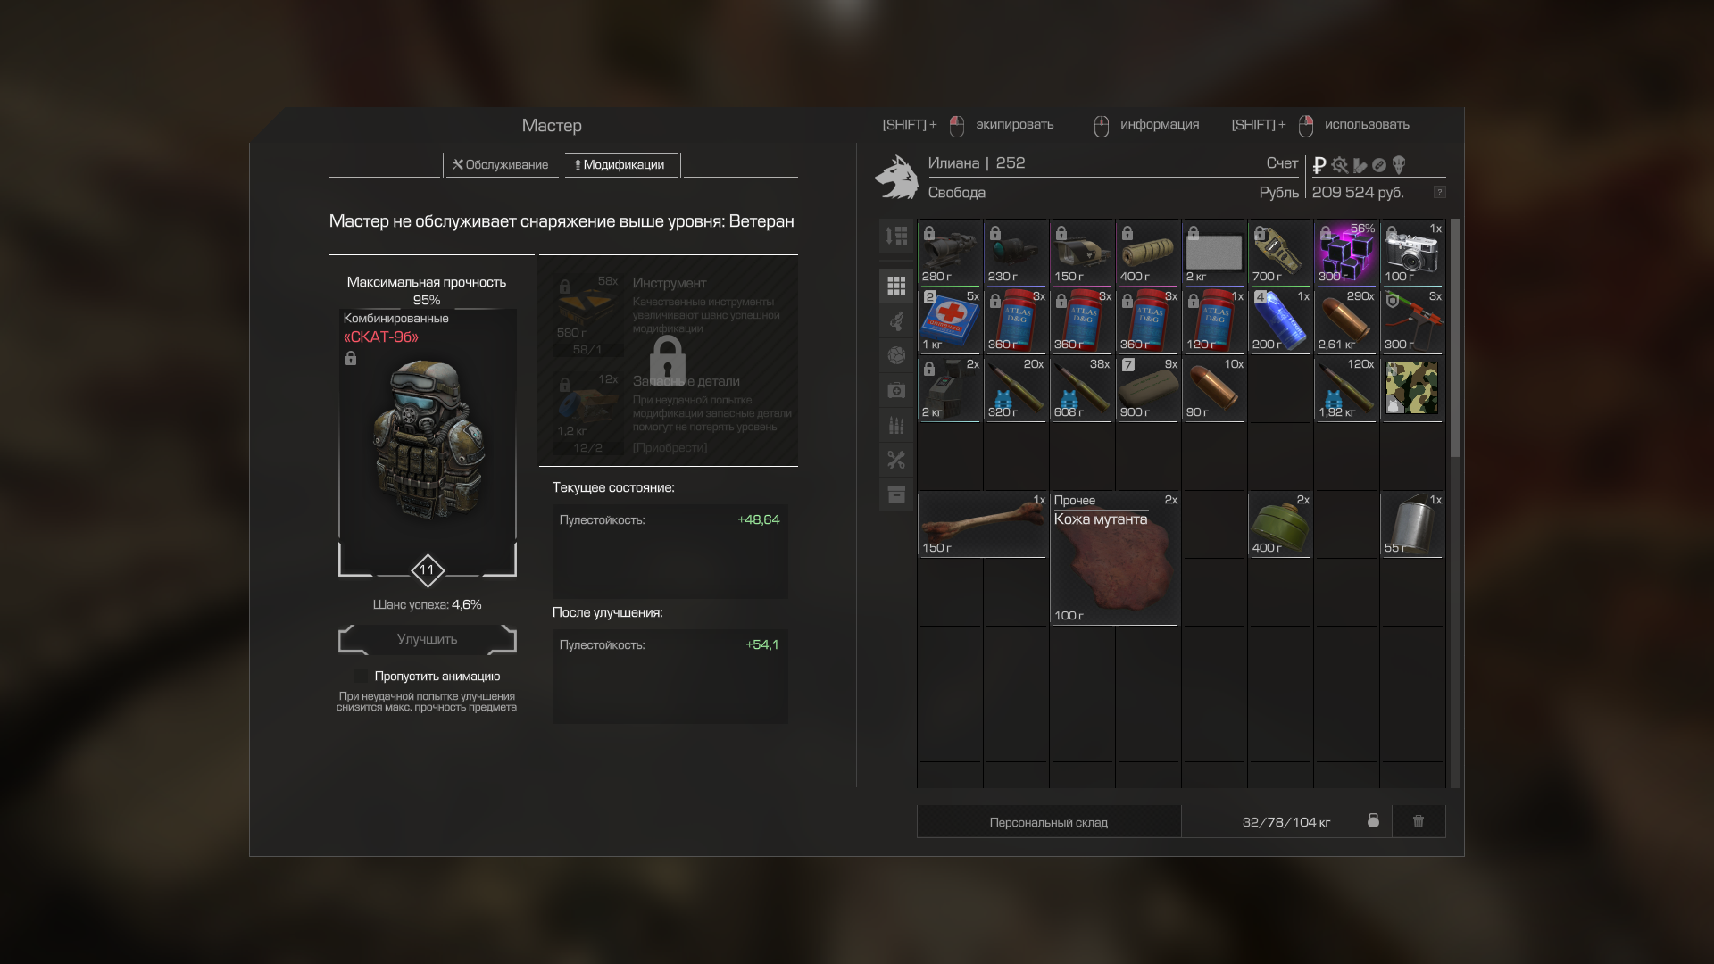Select the 300 г injector gun item
1714x964 pixels.
click(1412, 320)
